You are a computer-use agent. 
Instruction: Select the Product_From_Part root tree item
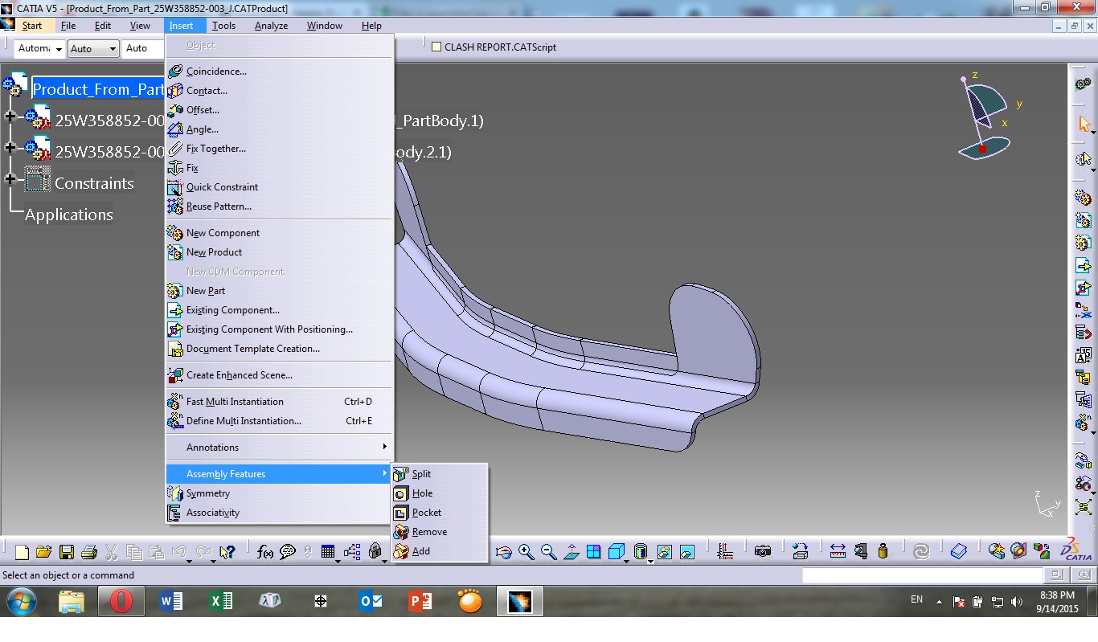click(98, 88)
